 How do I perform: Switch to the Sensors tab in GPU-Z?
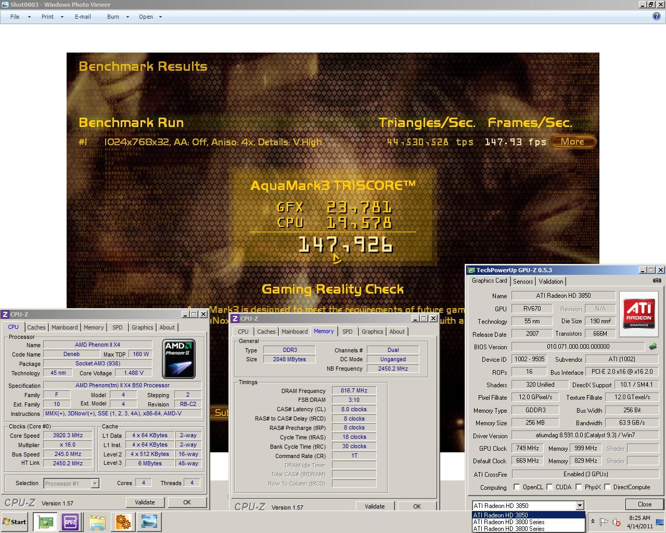(523, 282)
